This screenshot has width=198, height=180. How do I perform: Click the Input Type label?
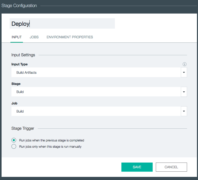pos(20,64)
